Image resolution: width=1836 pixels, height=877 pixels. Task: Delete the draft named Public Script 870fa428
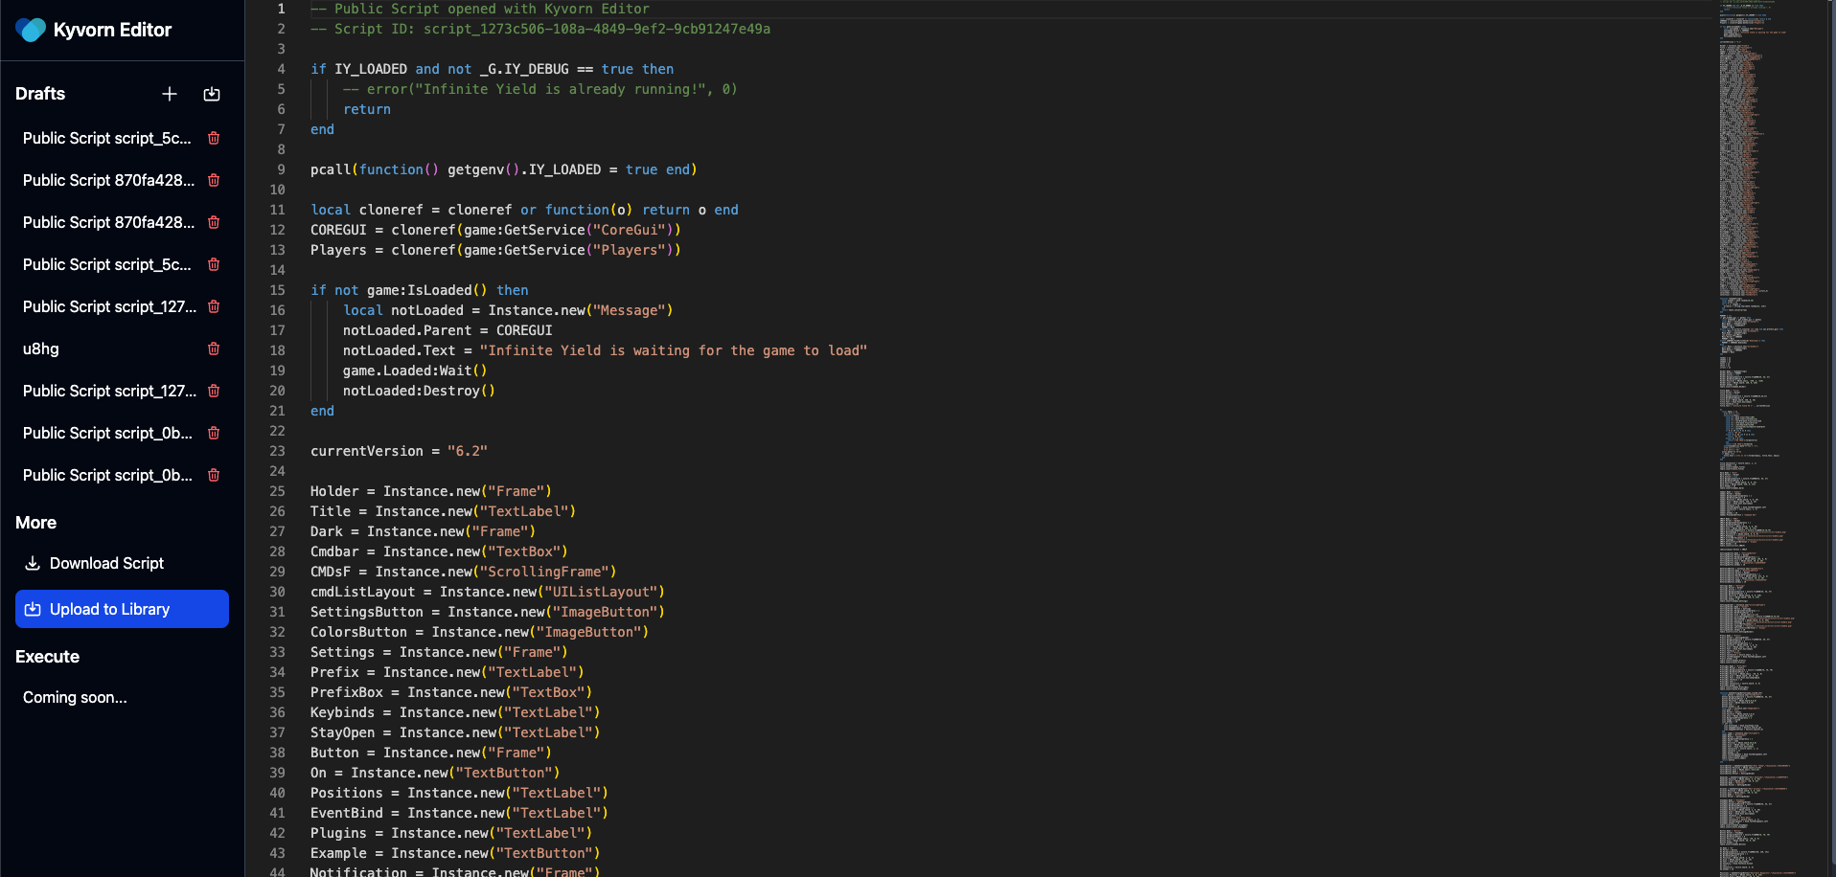[x=213, y=180]
